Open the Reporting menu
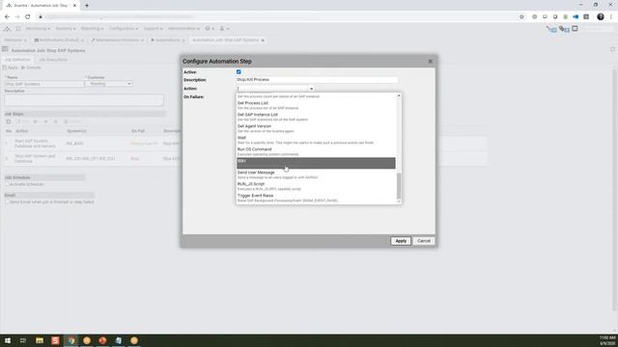618x347 pixels. 93,29
